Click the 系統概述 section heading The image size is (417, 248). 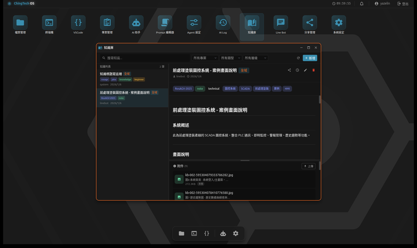click(181, 125)
